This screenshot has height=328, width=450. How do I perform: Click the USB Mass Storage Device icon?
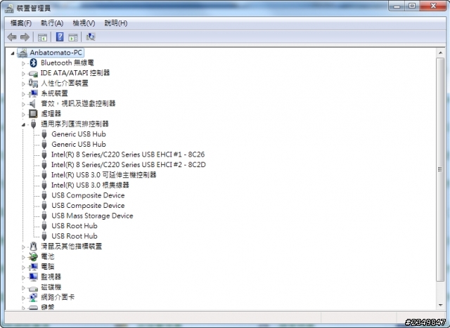44,216
